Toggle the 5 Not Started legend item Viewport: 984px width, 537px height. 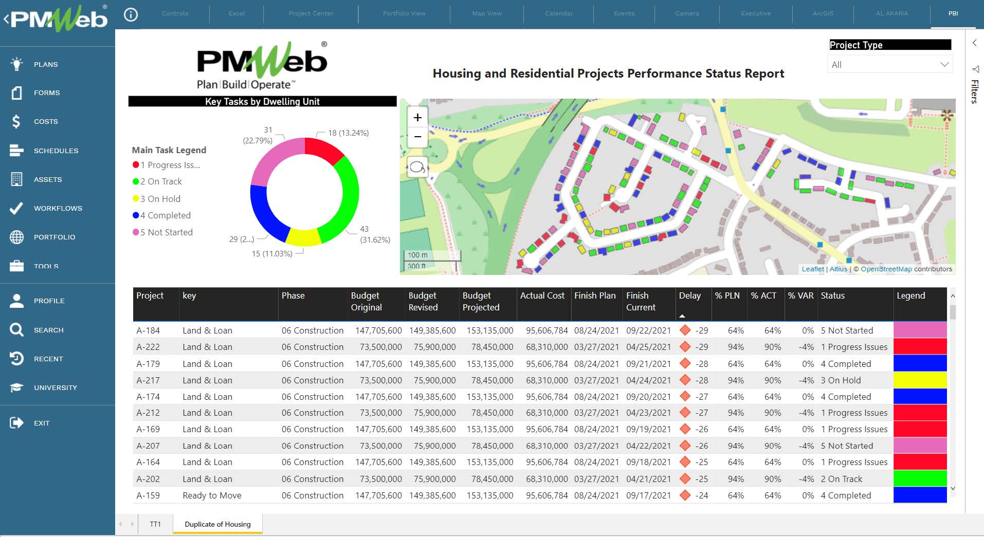pos(162,232)
